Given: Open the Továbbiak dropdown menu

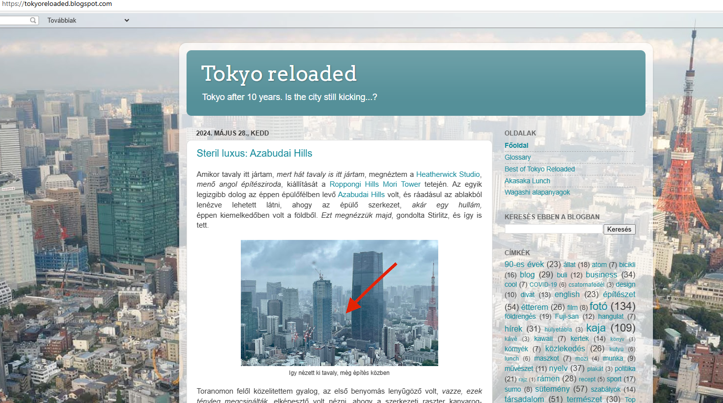Looking at the screenshot, I should pyautogui.click(x=88, y=20).
